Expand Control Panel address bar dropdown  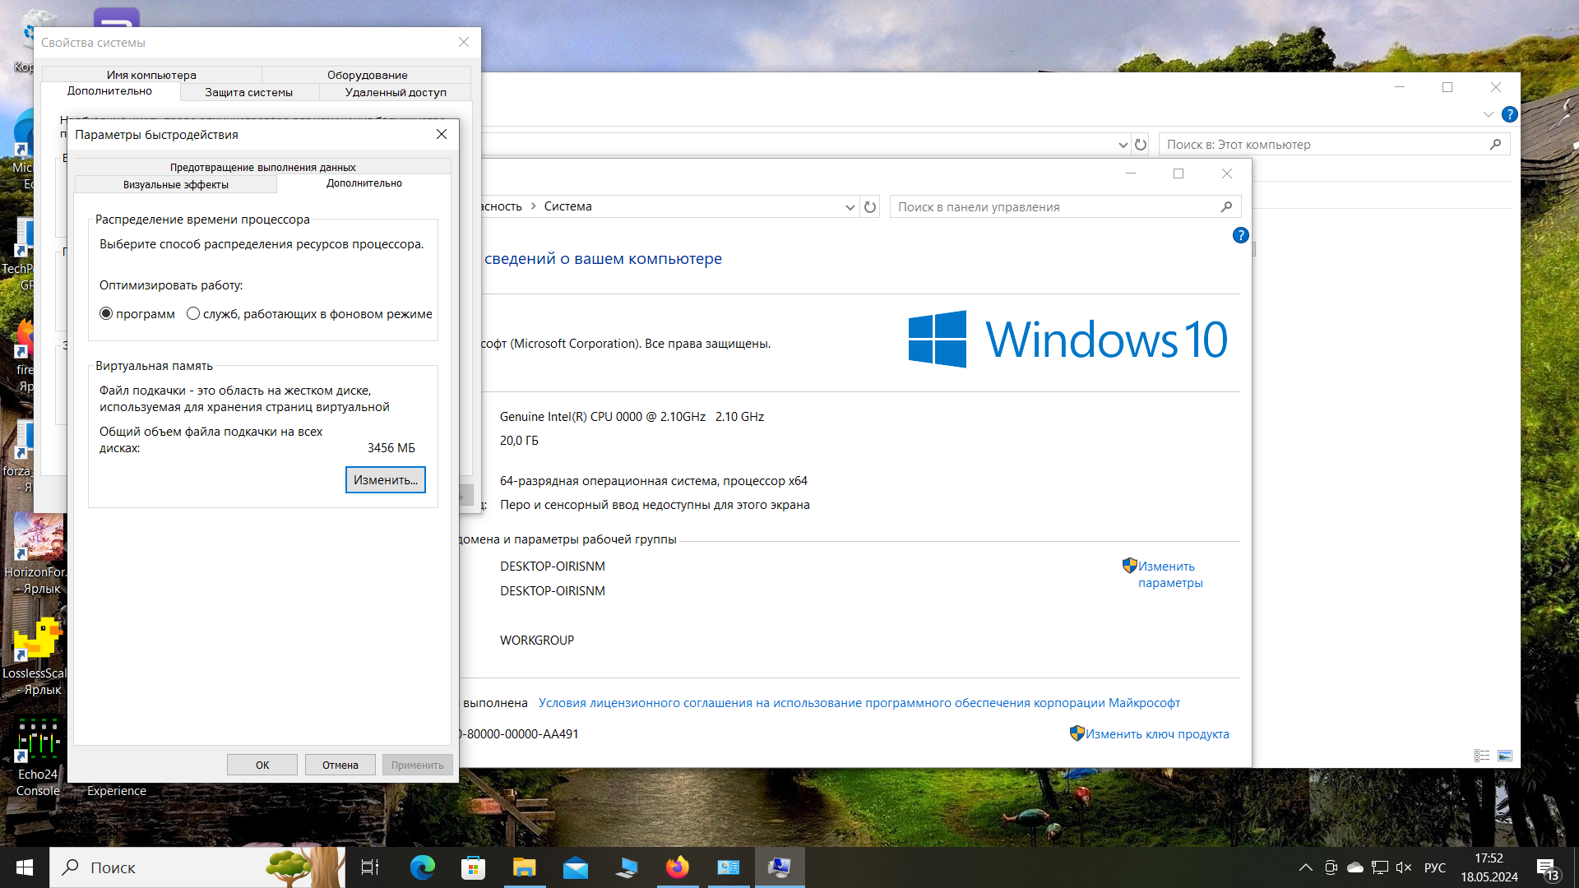click(850, 207)
